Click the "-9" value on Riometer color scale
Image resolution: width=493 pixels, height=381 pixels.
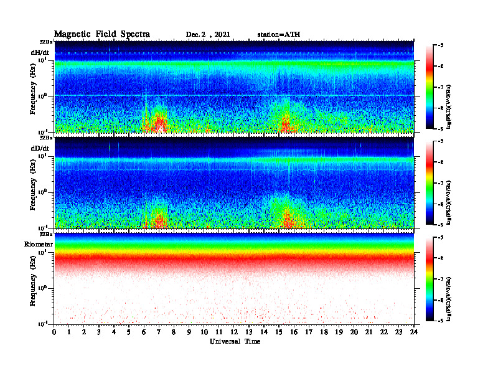(441, 321)
